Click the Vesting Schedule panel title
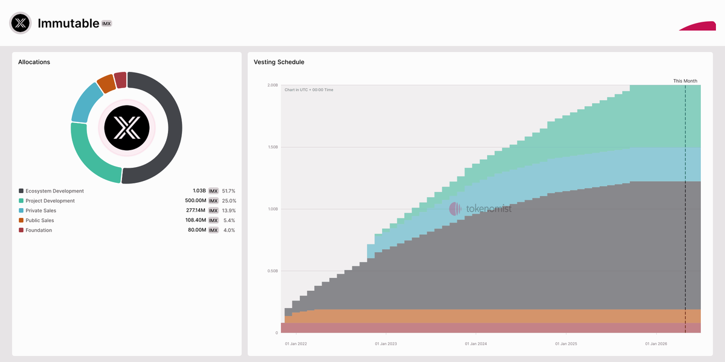 pos(279,62)
